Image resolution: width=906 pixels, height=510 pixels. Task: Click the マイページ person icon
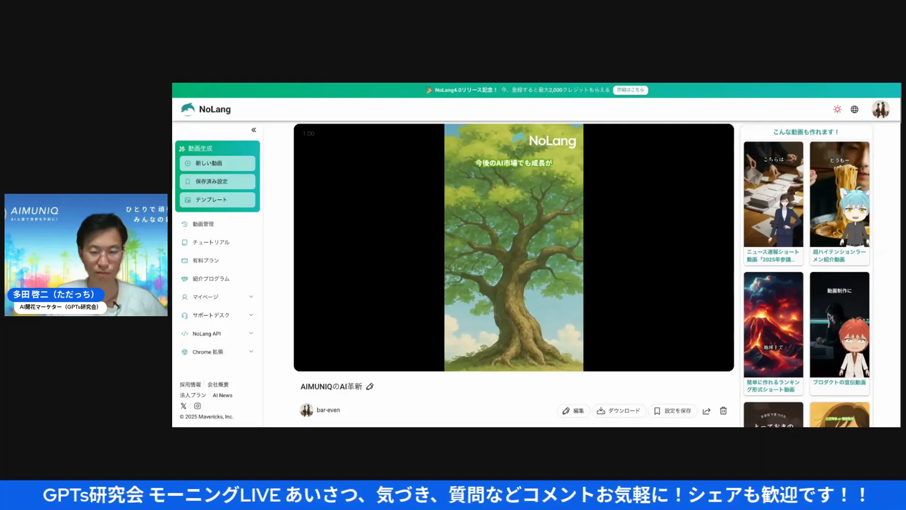(185, 297)
